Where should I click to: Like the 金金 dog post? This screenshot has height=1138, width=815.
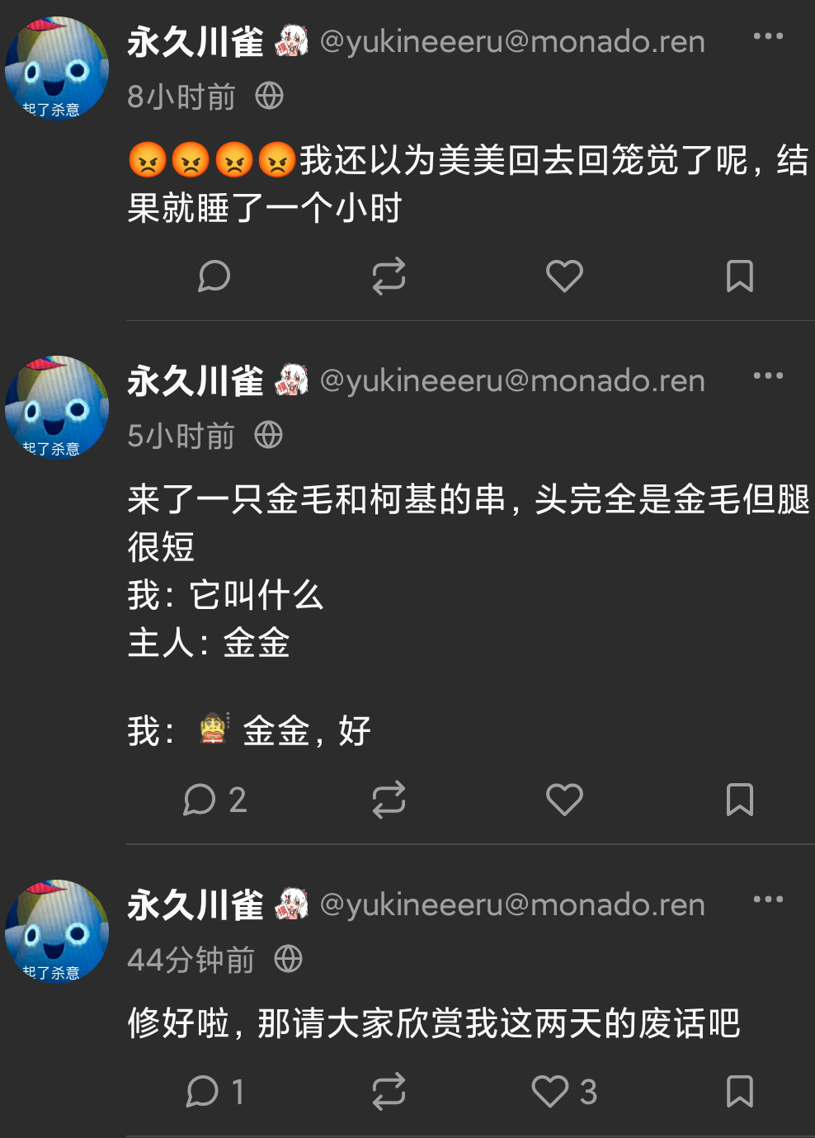565,800
